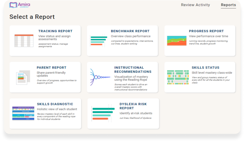The image size is (244, 142).
Task: Click the Reading Rope icon for Instructional Recommendations
Action: [100, 77]
